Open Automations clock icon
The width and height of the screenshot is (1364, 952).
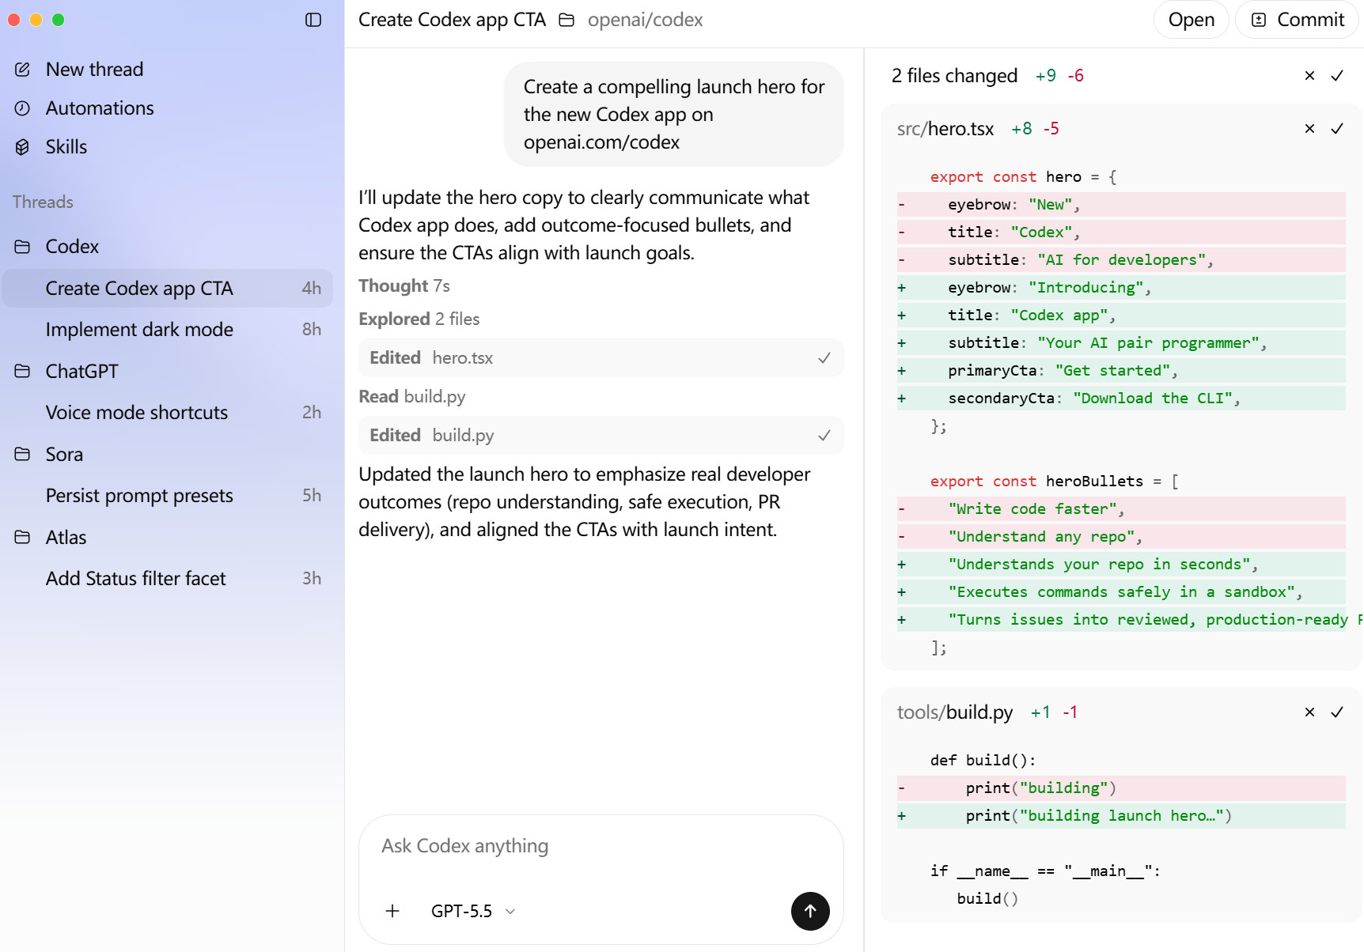[x=22, y=108]
